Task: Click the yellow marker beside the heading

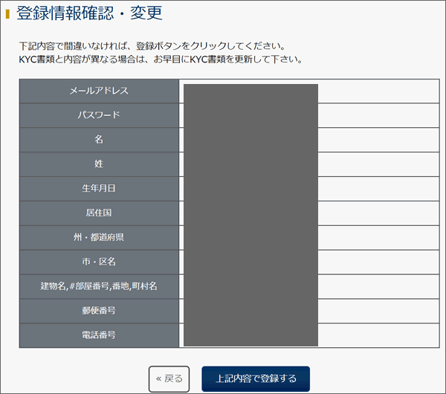Action: (x=7, y=14)
